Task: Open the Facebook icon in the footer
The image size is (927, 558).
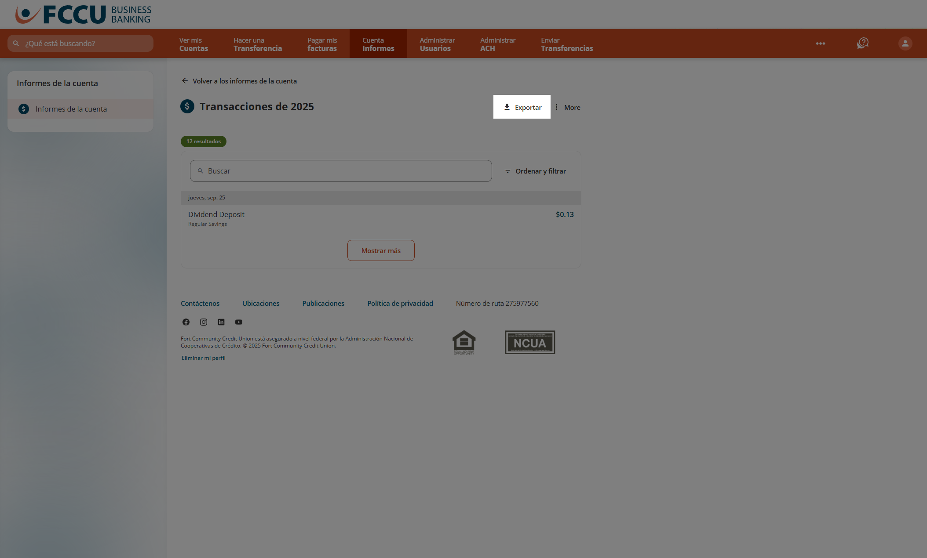Action: 186,322
